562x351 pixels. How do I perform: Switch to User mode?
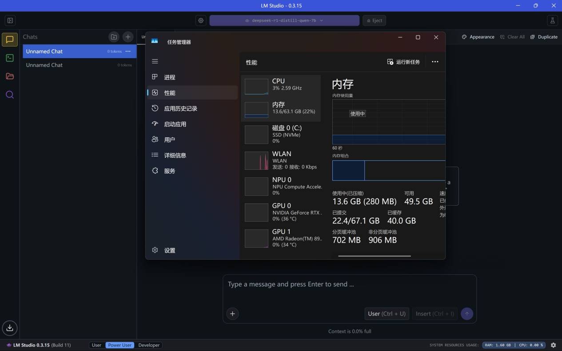click(x=96, y=345)
